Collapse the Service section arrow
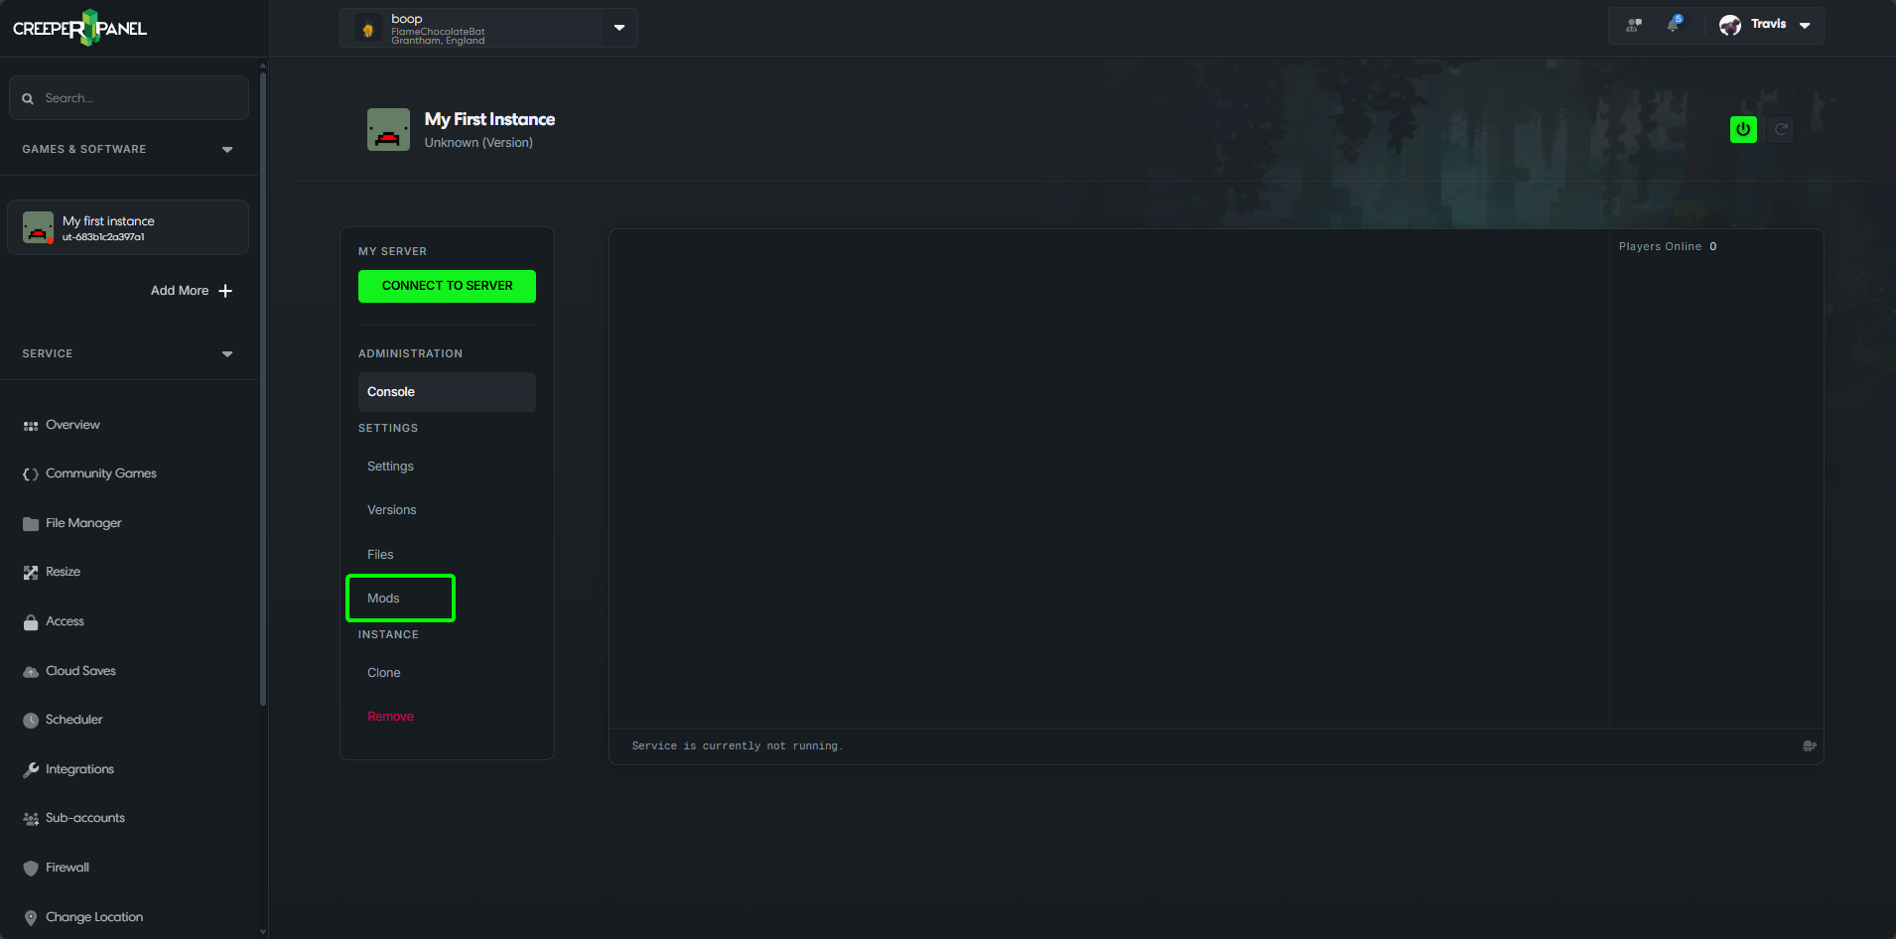The width and height of the screenshot is (1896, 939). (227, 354)
